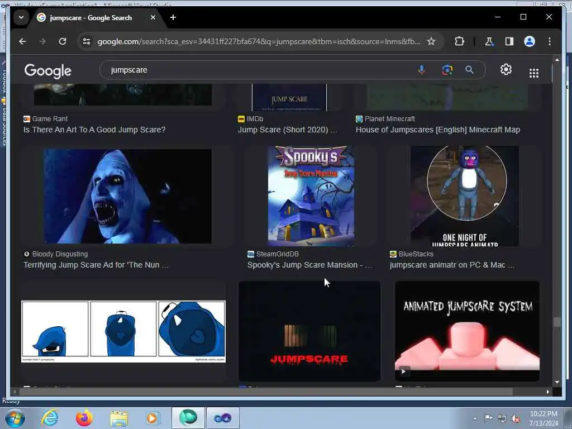Viewport: 572px width, 429px height.
Task: Open the taskbar clock showing 10:22 PM
Action: (x=544, y=418)
